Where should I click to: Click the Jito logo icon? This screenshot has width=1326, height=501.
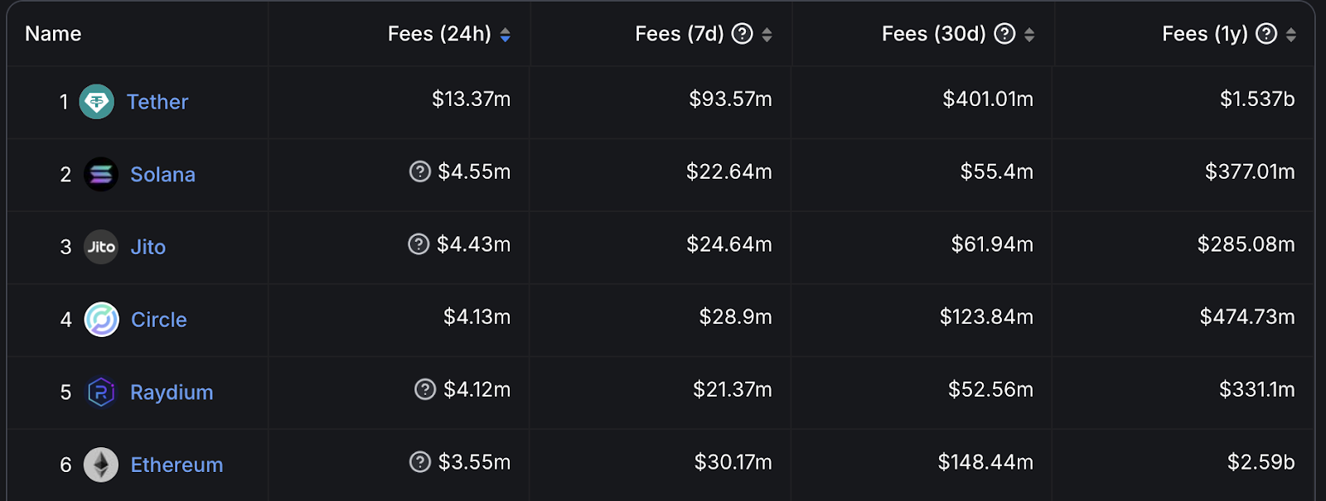pos(101,247)
